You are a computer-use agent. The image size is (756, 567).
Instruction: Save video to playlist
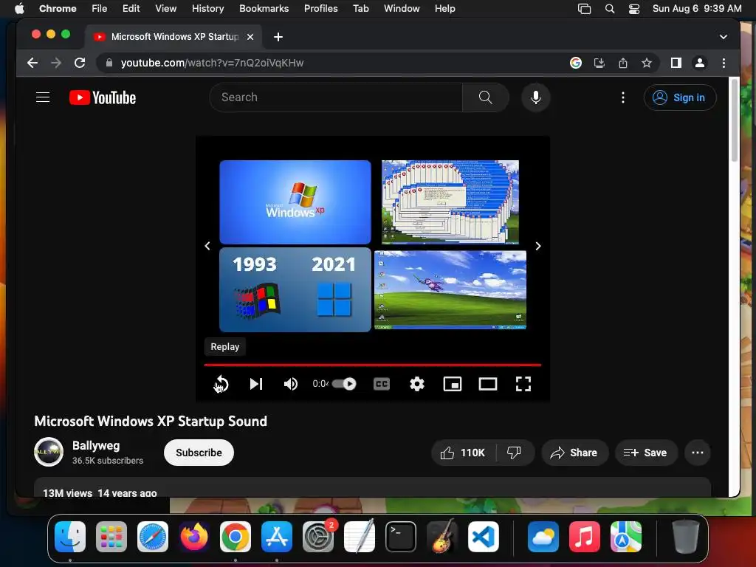coord(646,453)
